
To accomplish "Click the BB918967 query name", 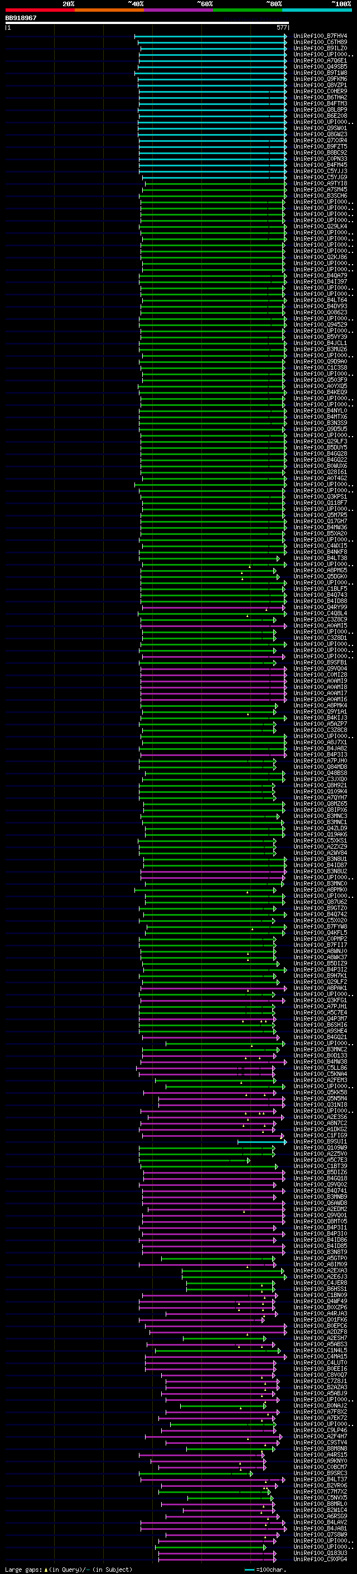I will point(21,18).
